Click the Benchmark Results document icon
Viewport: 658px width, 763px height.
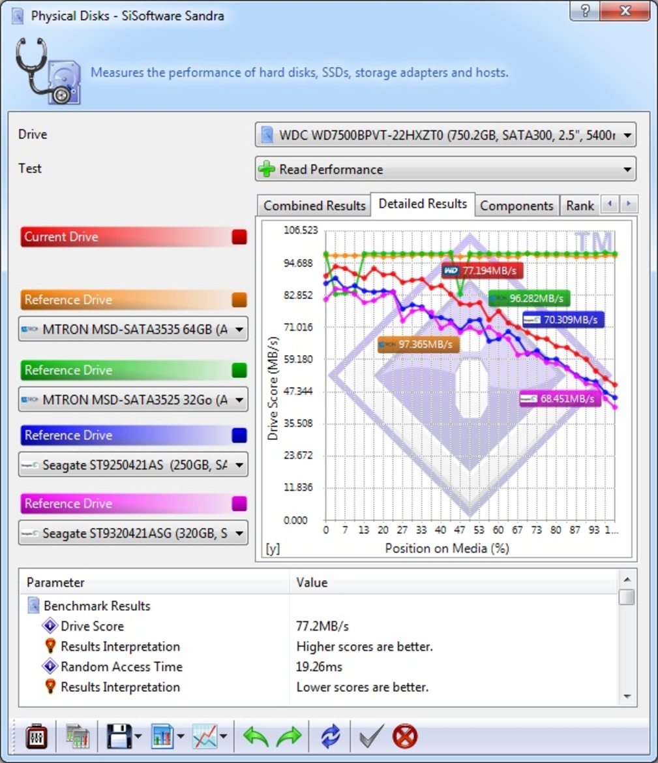(33, 605)
